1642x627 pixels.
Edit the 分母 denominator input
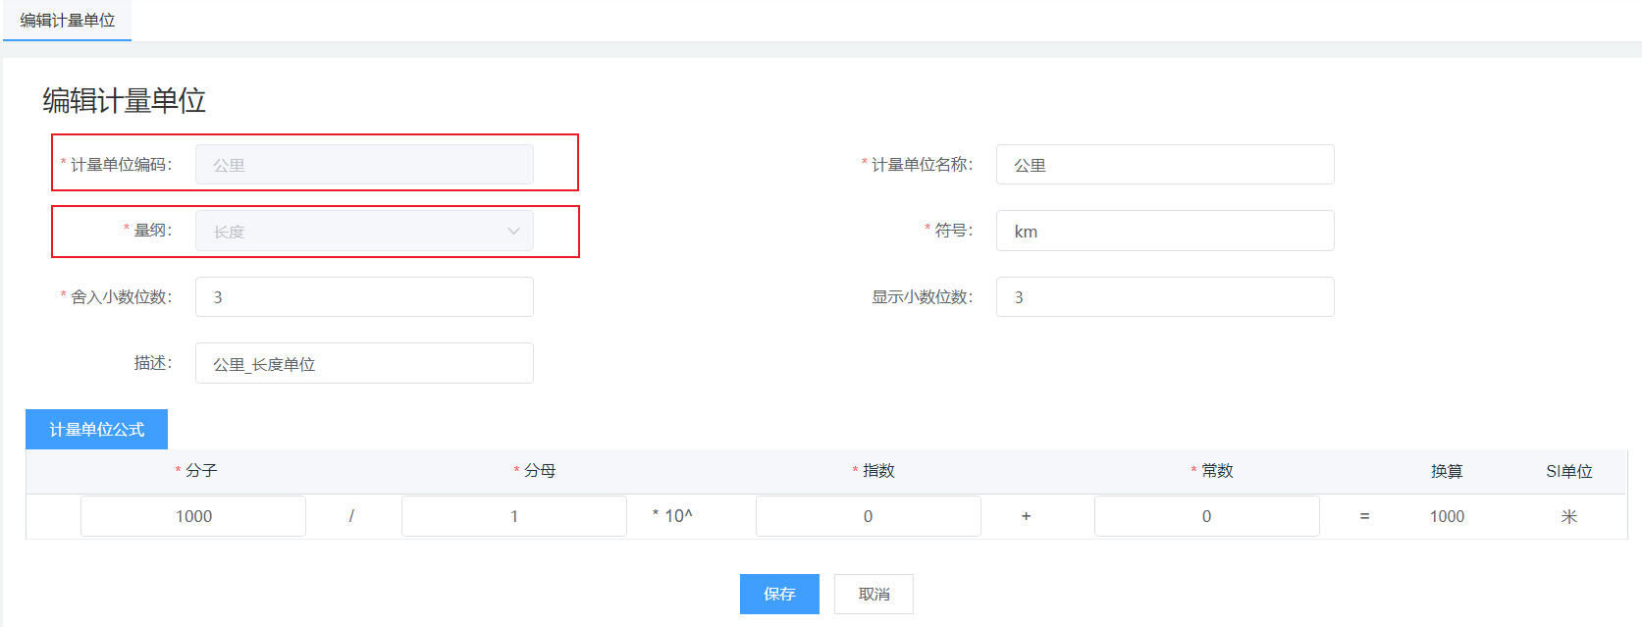(x=513, y=516)
